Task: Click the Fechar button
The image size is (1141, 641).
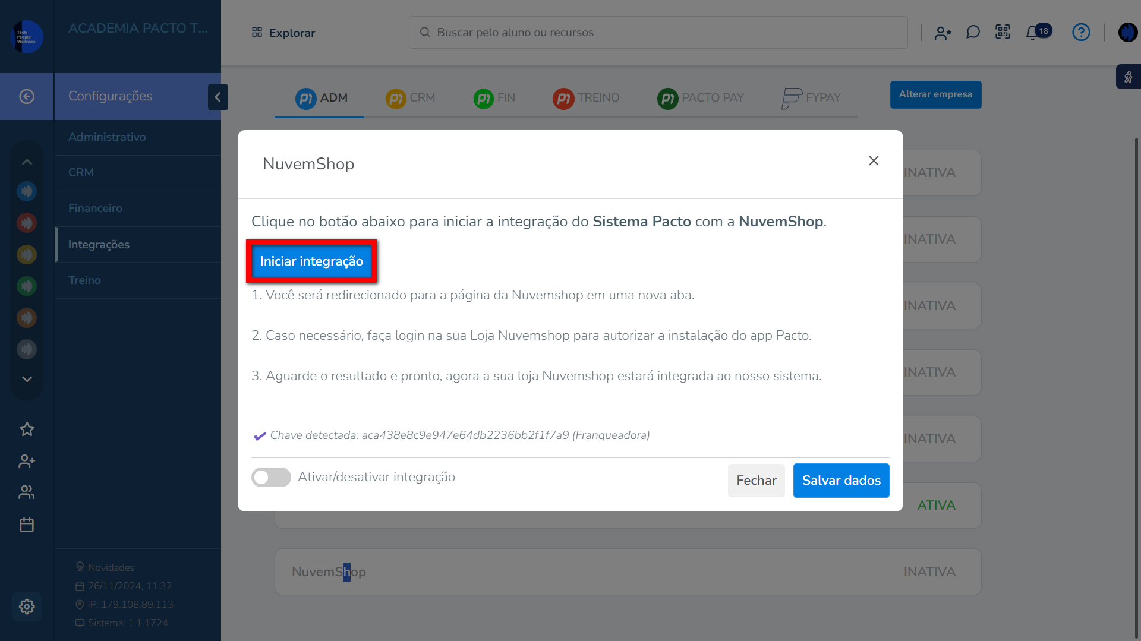Action: [x=756, y=481]
